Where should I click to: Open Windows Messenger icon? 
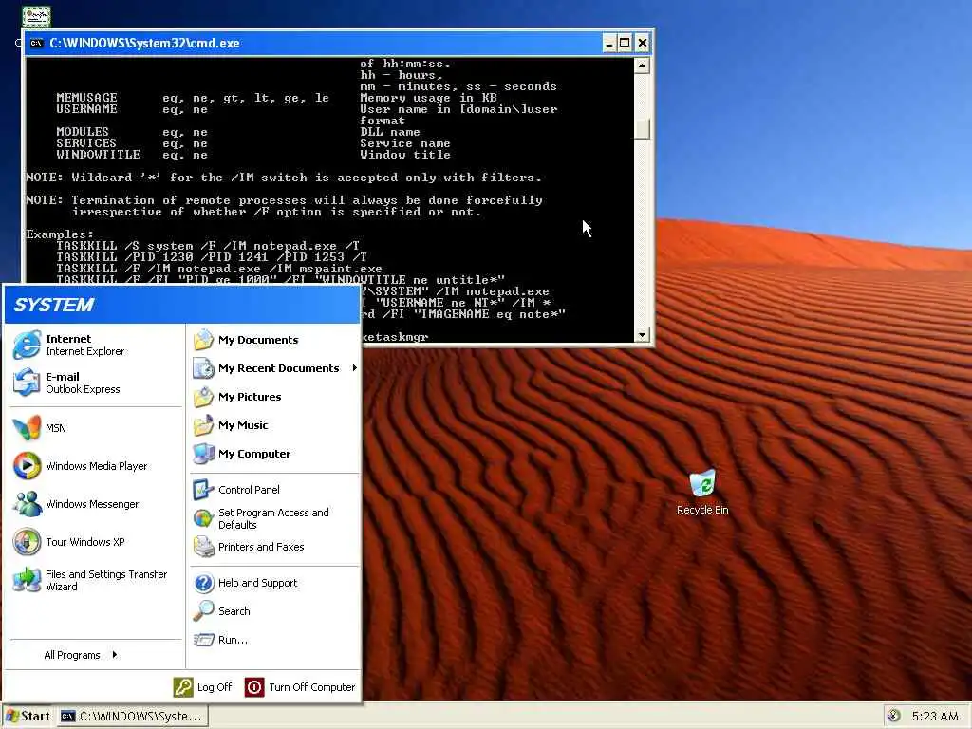pyautogui.click(x=27, y=504)
